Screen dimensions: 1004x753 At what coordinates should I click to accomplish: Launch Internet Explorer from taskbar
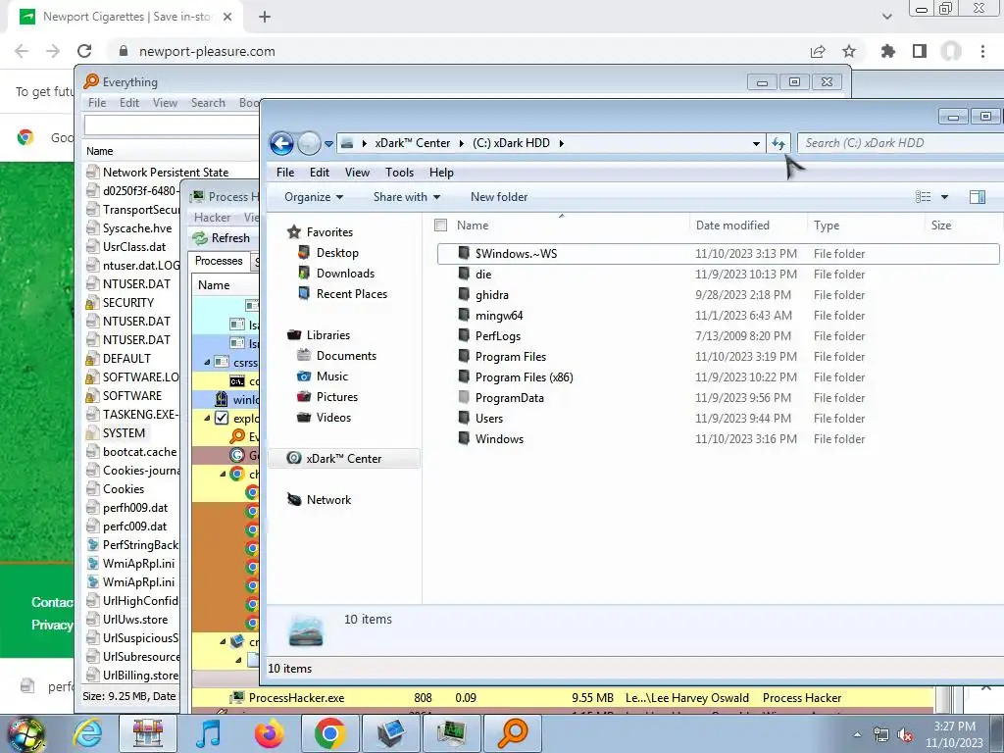[87, 733]
